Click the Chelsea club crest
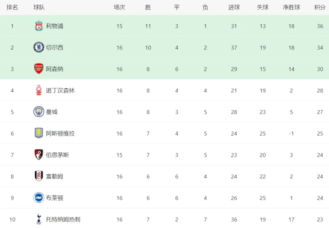Viewport: 329px width, 228px height. click(39, 47)
